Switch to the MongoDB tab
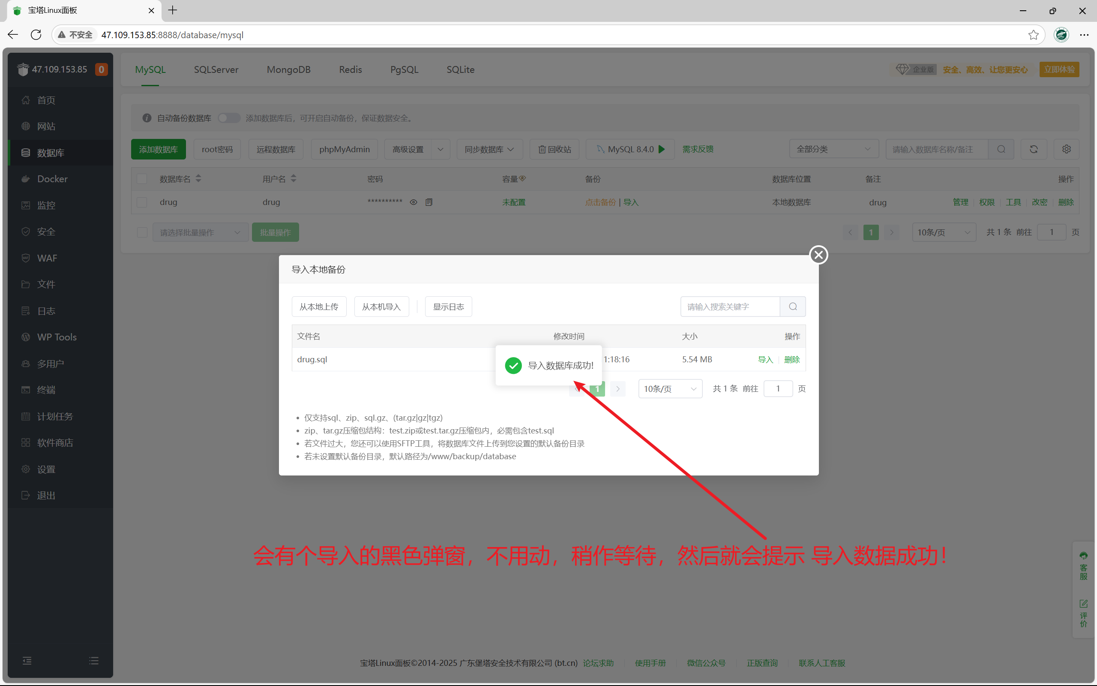This screenshot has height=686, width=1097. 289,69
